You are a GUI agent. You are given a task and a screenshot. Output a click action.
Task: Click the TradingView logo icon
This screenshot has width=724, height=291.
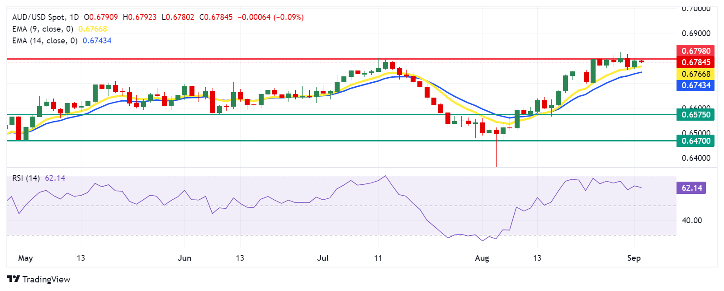click(x=13, y=279)
